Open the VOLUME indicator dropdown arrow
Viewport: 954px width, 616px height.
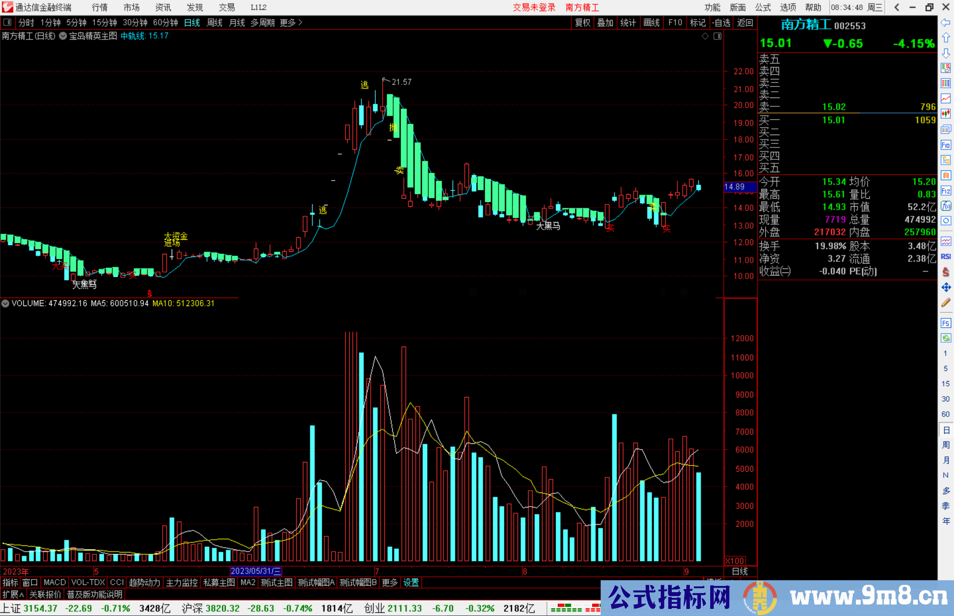(5, 303)
